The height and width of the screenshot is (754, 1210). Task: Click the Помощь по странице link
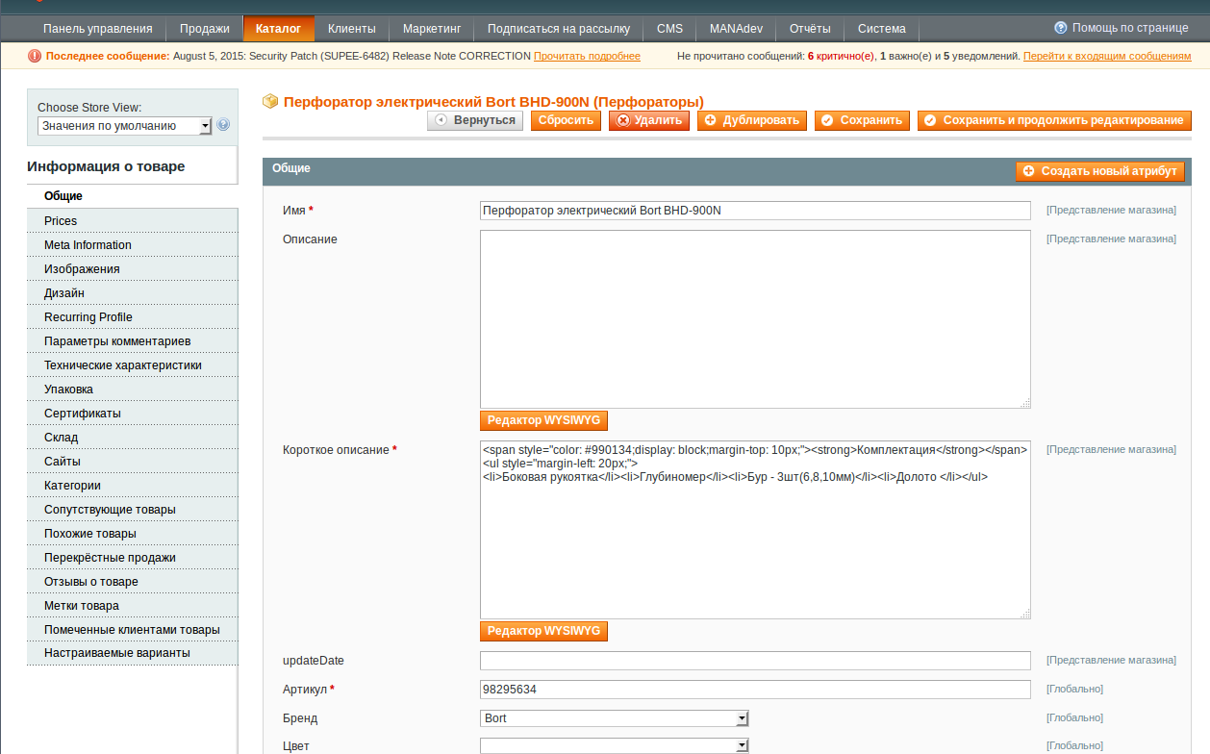coord(1130,28)
